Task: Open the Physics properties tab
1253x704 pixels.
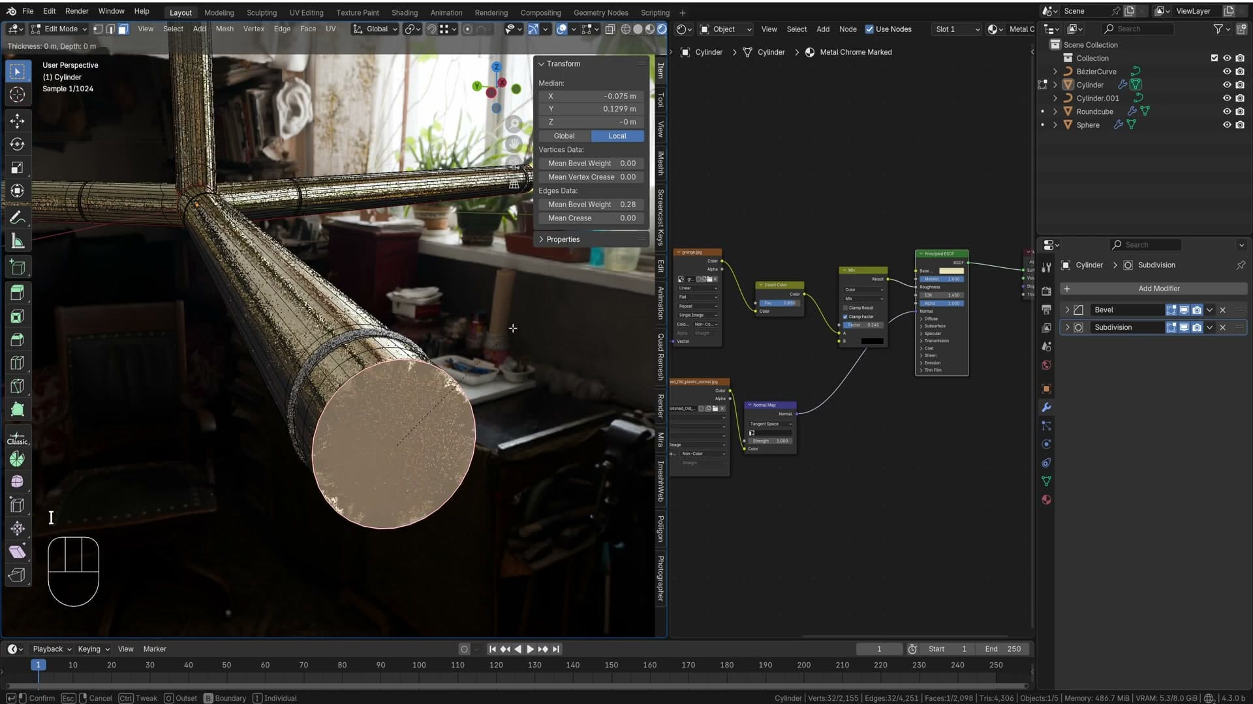Action: pos(1046,444)
